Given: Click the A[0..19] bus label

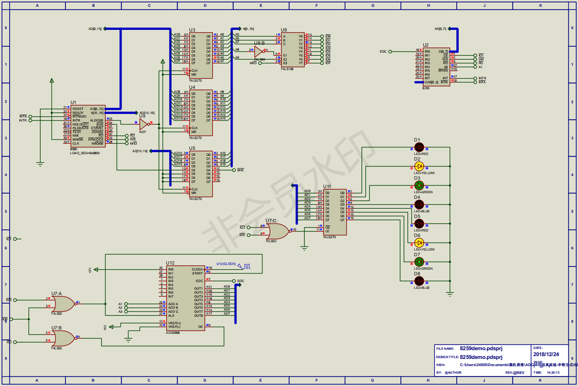Looking at the screenshot, I should (248, 29).
